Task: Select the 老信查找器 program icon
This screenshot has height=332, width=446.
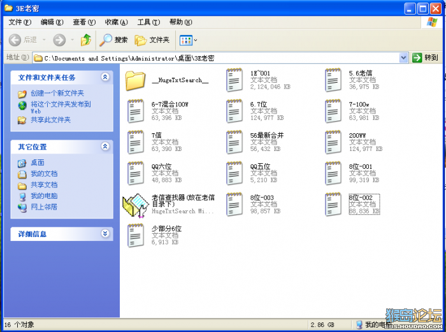Action: point(136,205)
